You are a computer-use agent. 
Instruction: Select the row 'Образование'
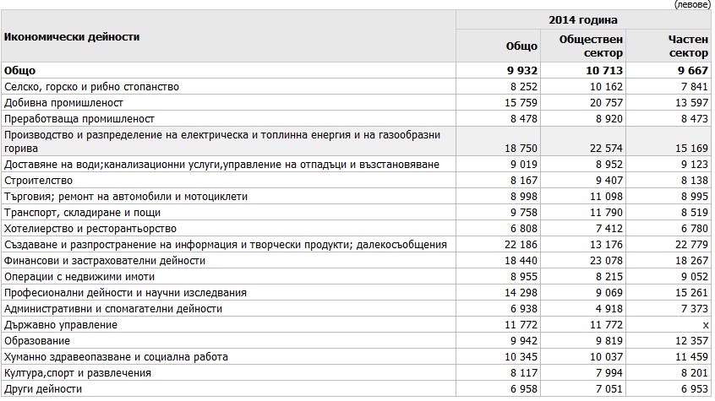tap(356, 341)
